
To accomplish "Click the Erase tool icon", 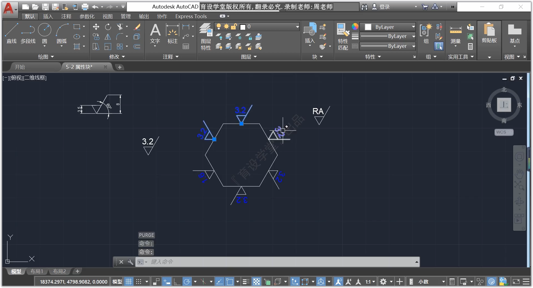I will (137, 27).
